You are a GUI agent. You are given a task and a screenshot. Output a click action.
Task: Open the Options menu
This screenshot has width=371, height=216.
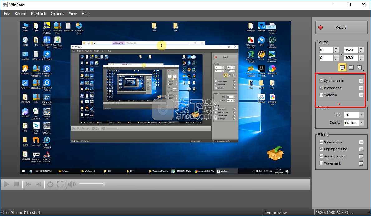tap(57, 14)
